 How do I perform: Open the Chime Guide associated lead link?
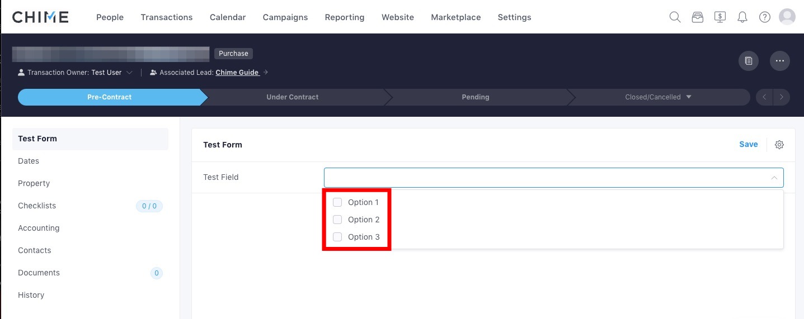click(237, 73)
